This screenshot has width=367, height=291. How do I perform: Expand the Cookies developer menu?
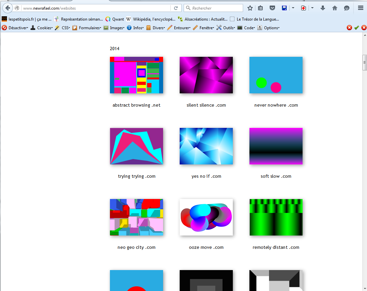42,28
